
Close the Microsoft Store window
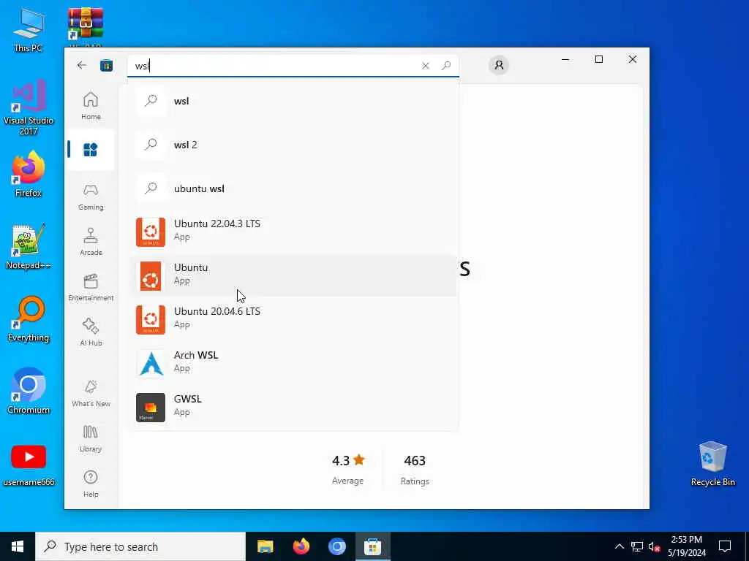[633, 59]
